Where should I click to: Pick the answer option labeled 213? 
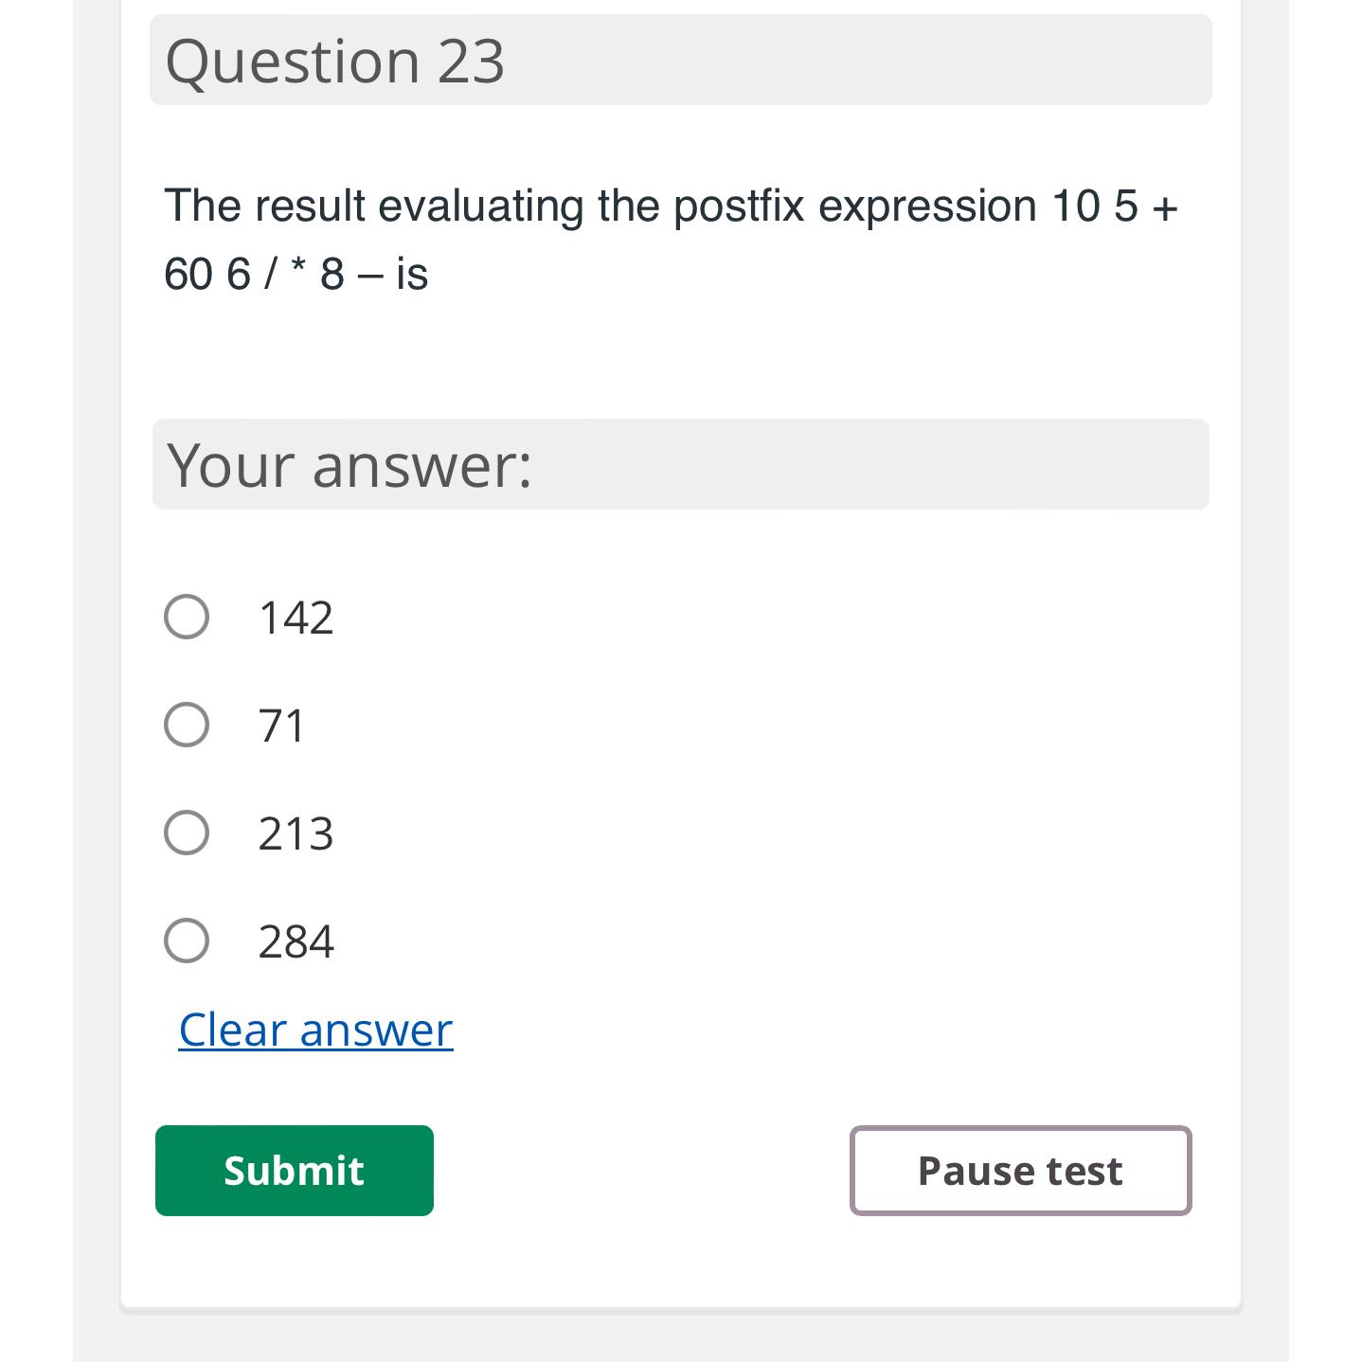coord(187,833)
